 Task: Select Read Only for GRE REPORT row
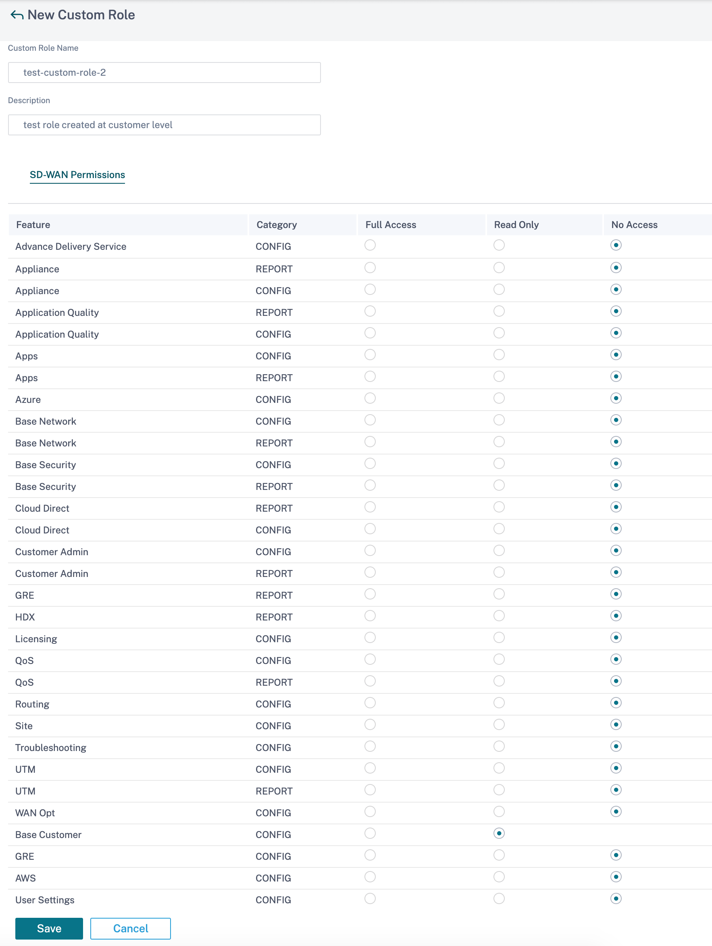pos(499,594)
